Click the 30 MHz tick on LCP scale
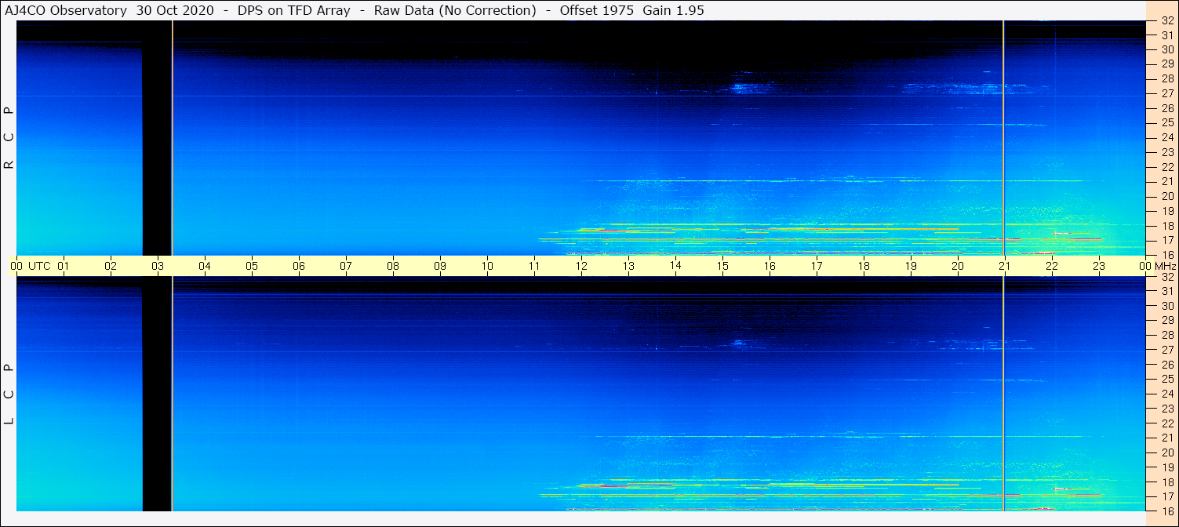Viewport: 1179px width, 527px height. pyautogui.click(x=1166, y=306)
